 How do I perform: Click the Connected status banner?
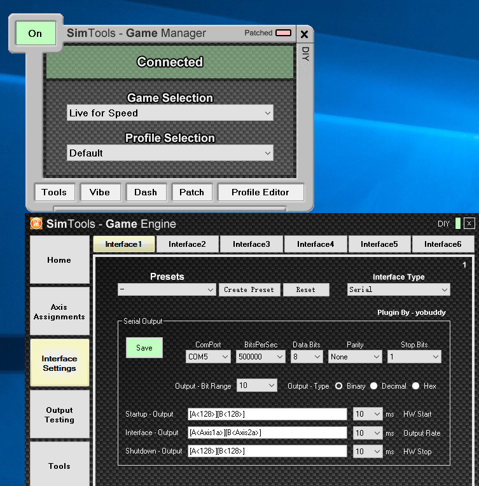pyautogui.click(x=170, y=62)
